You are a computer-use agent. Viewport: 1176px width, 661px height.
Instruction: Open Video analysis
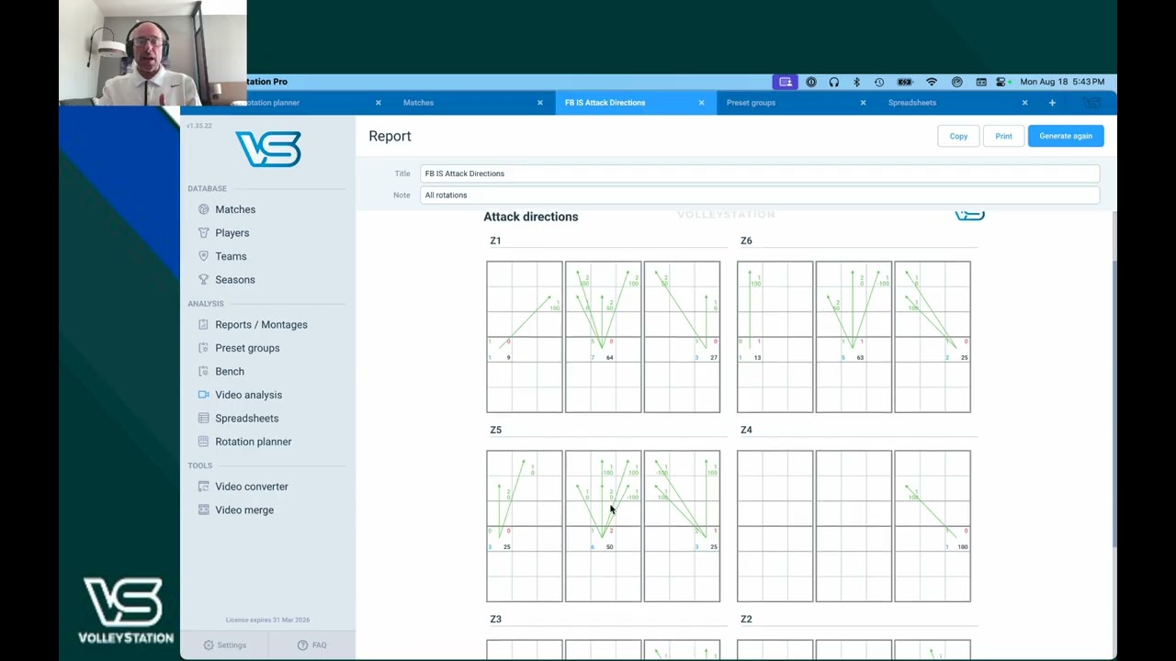point(248,395)
